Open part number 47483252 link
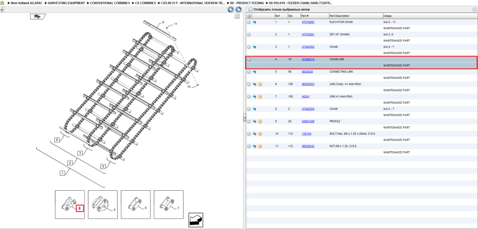This screenshot has height=229, width=478. click(x=308, y=47)
